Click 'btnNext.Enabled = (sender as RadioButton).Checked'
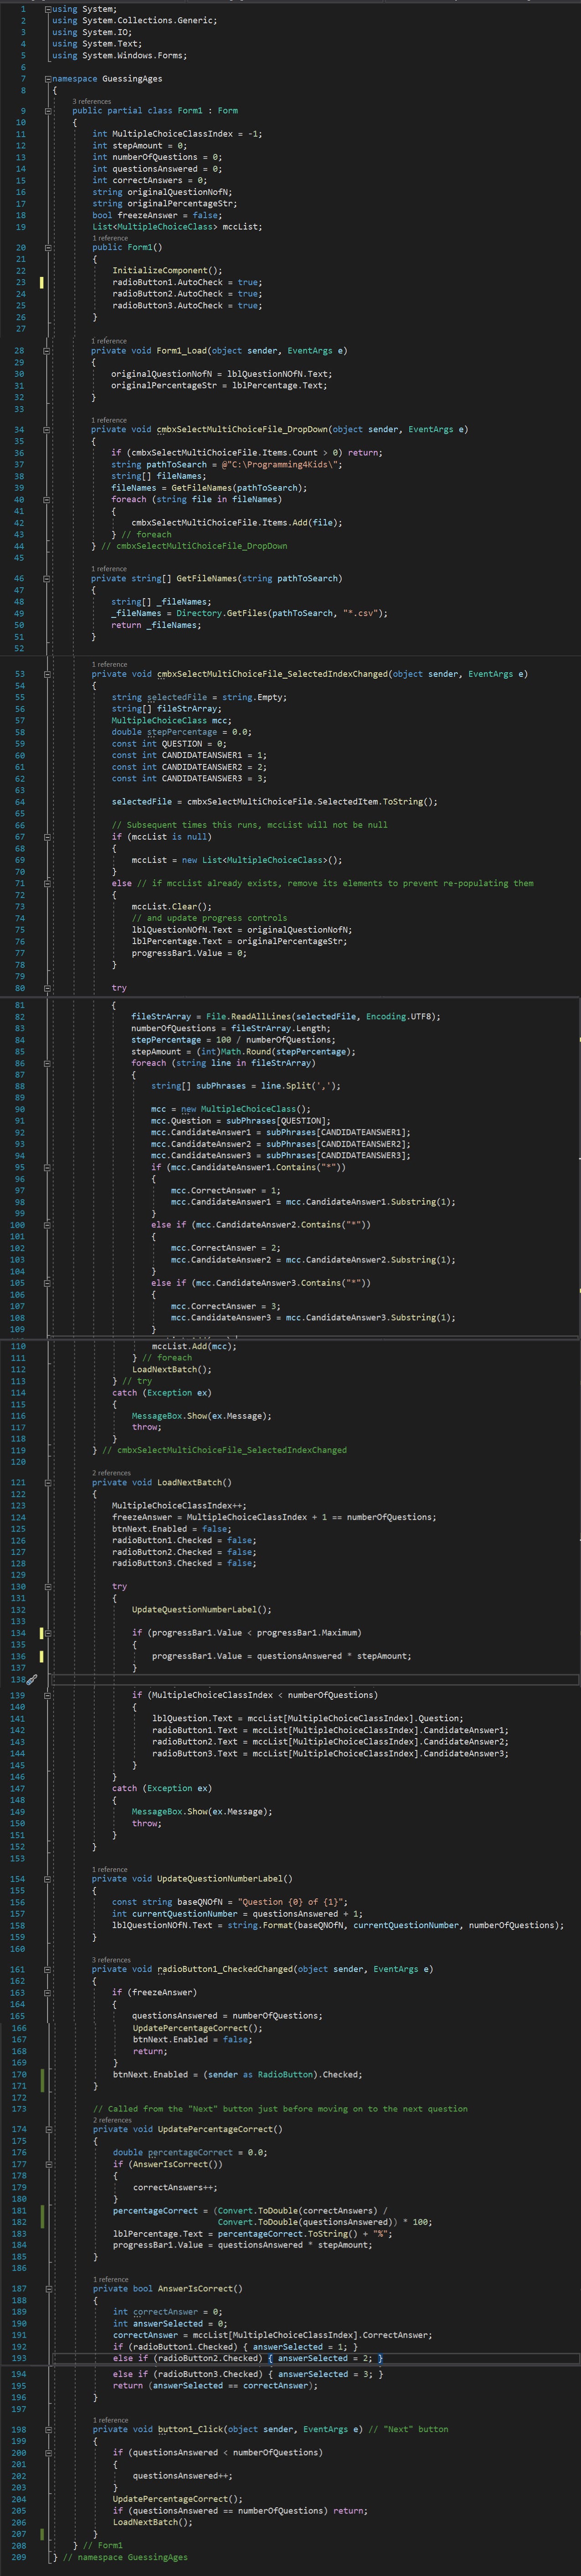581x2576 pixels. point(237,2075)
